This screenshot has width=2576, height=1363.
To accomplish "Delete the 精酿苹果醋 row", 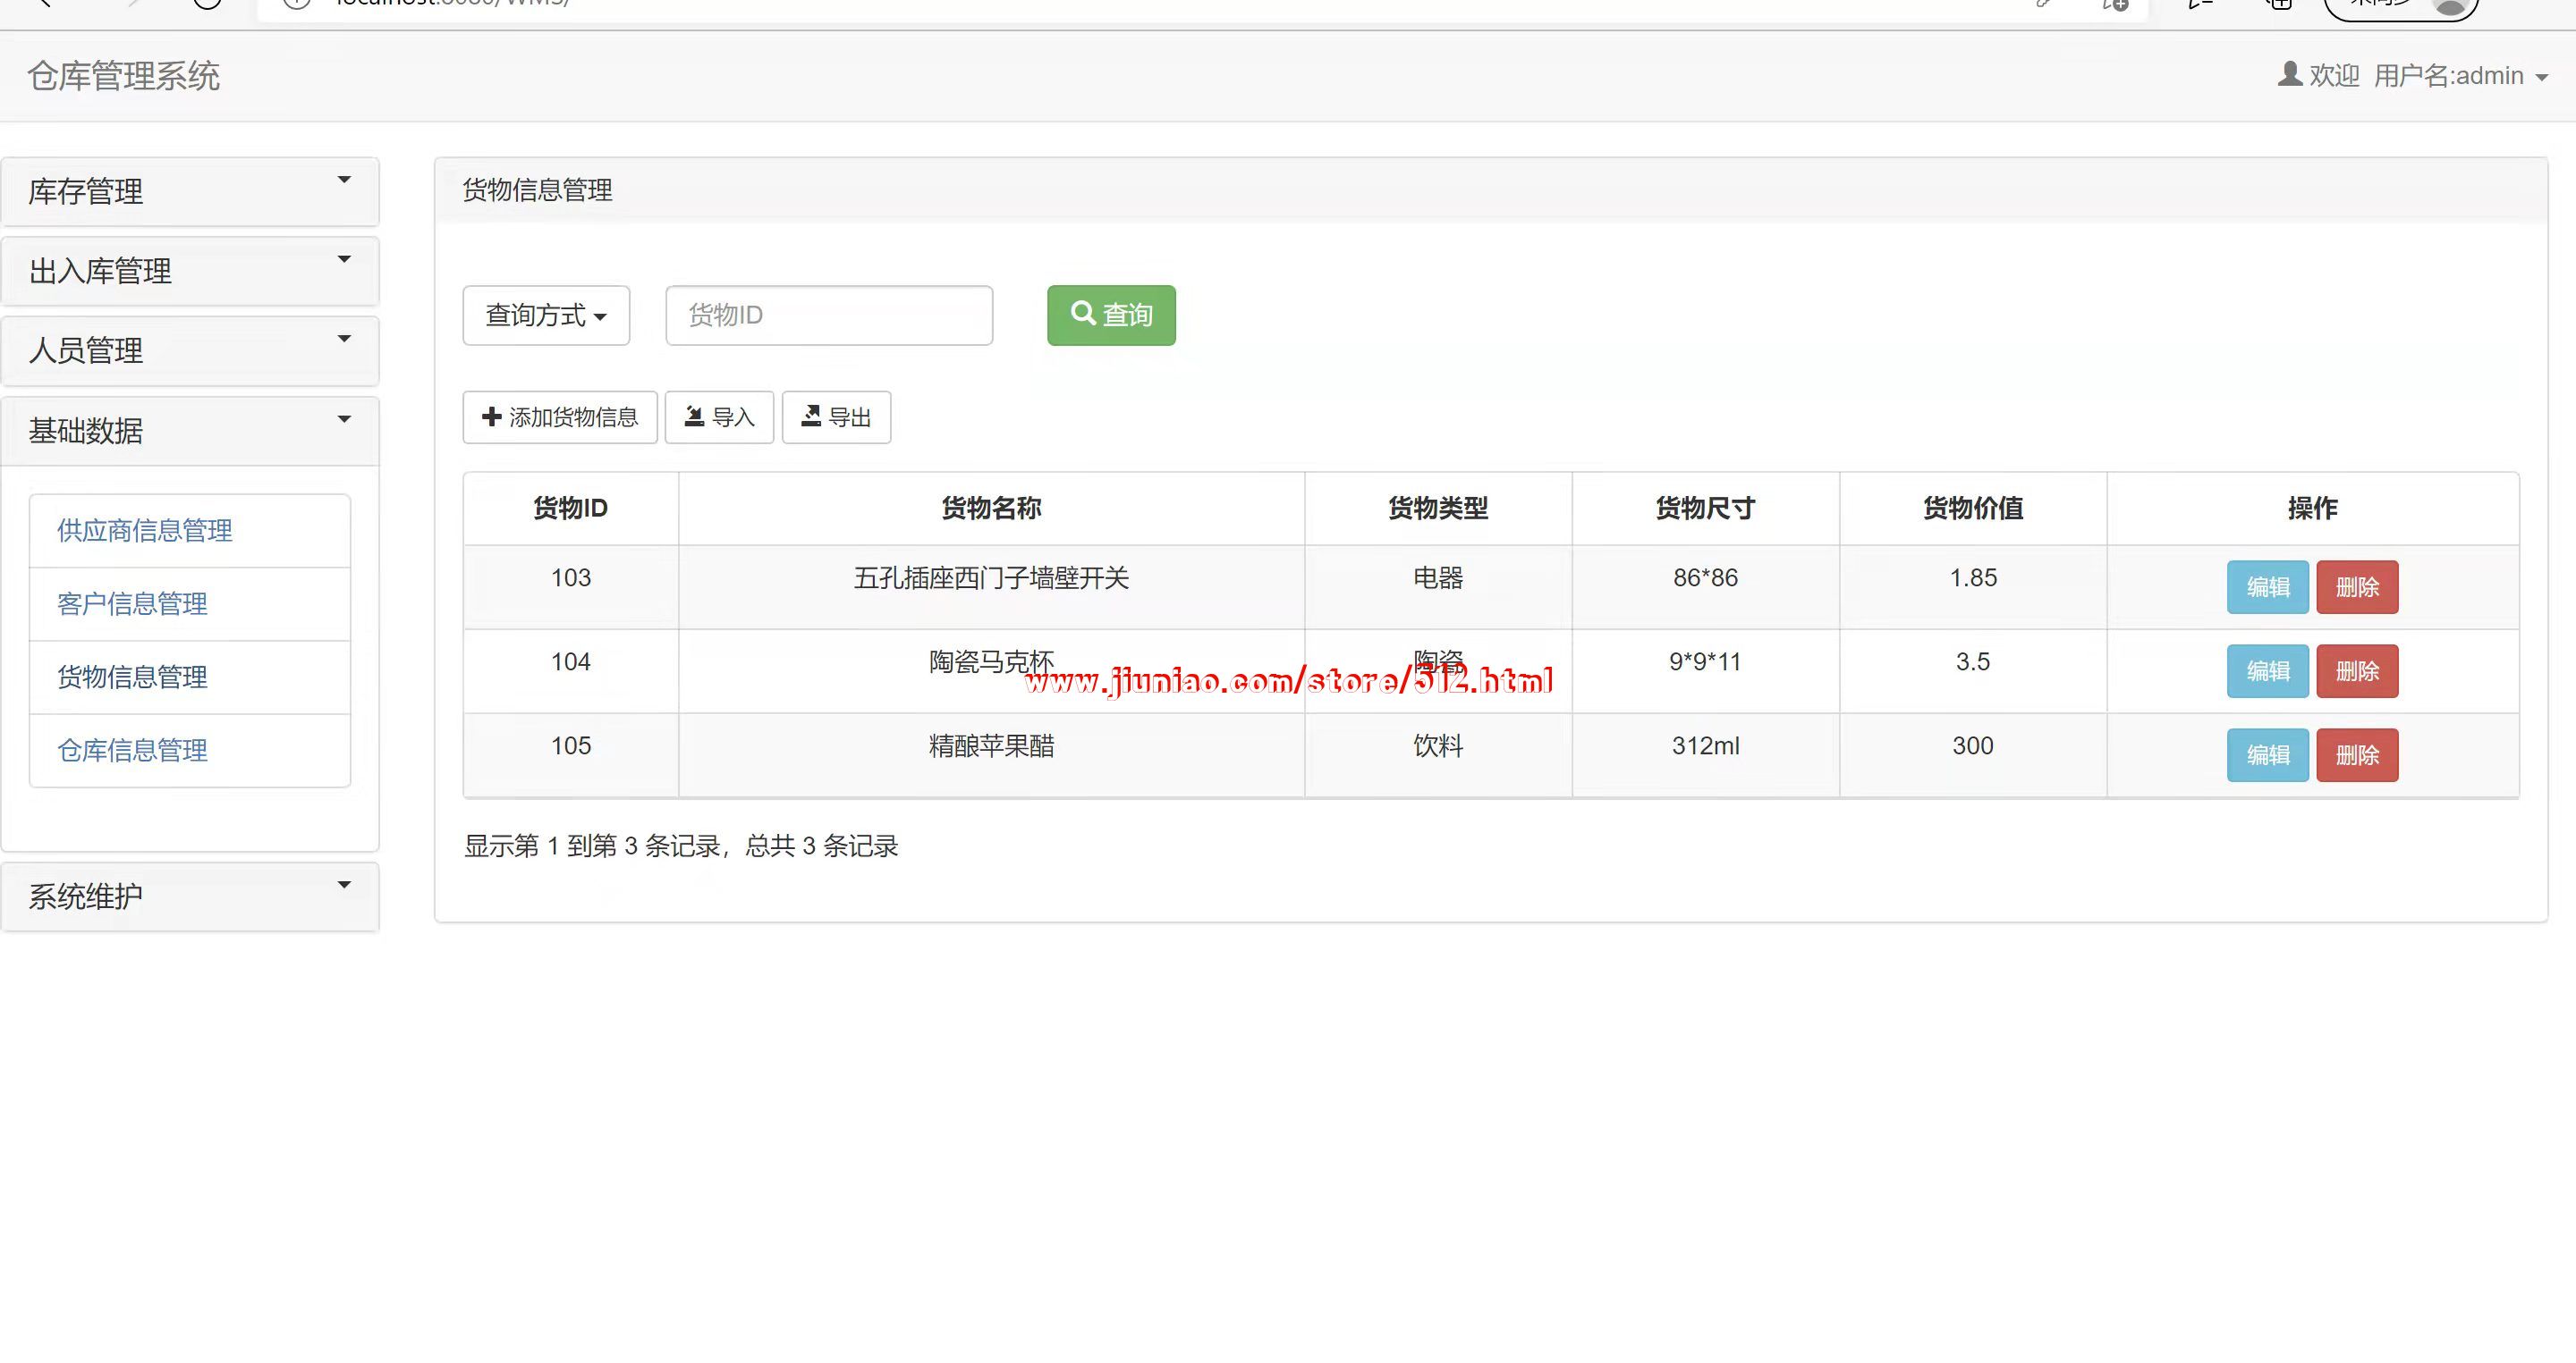I will [2356, 755].
